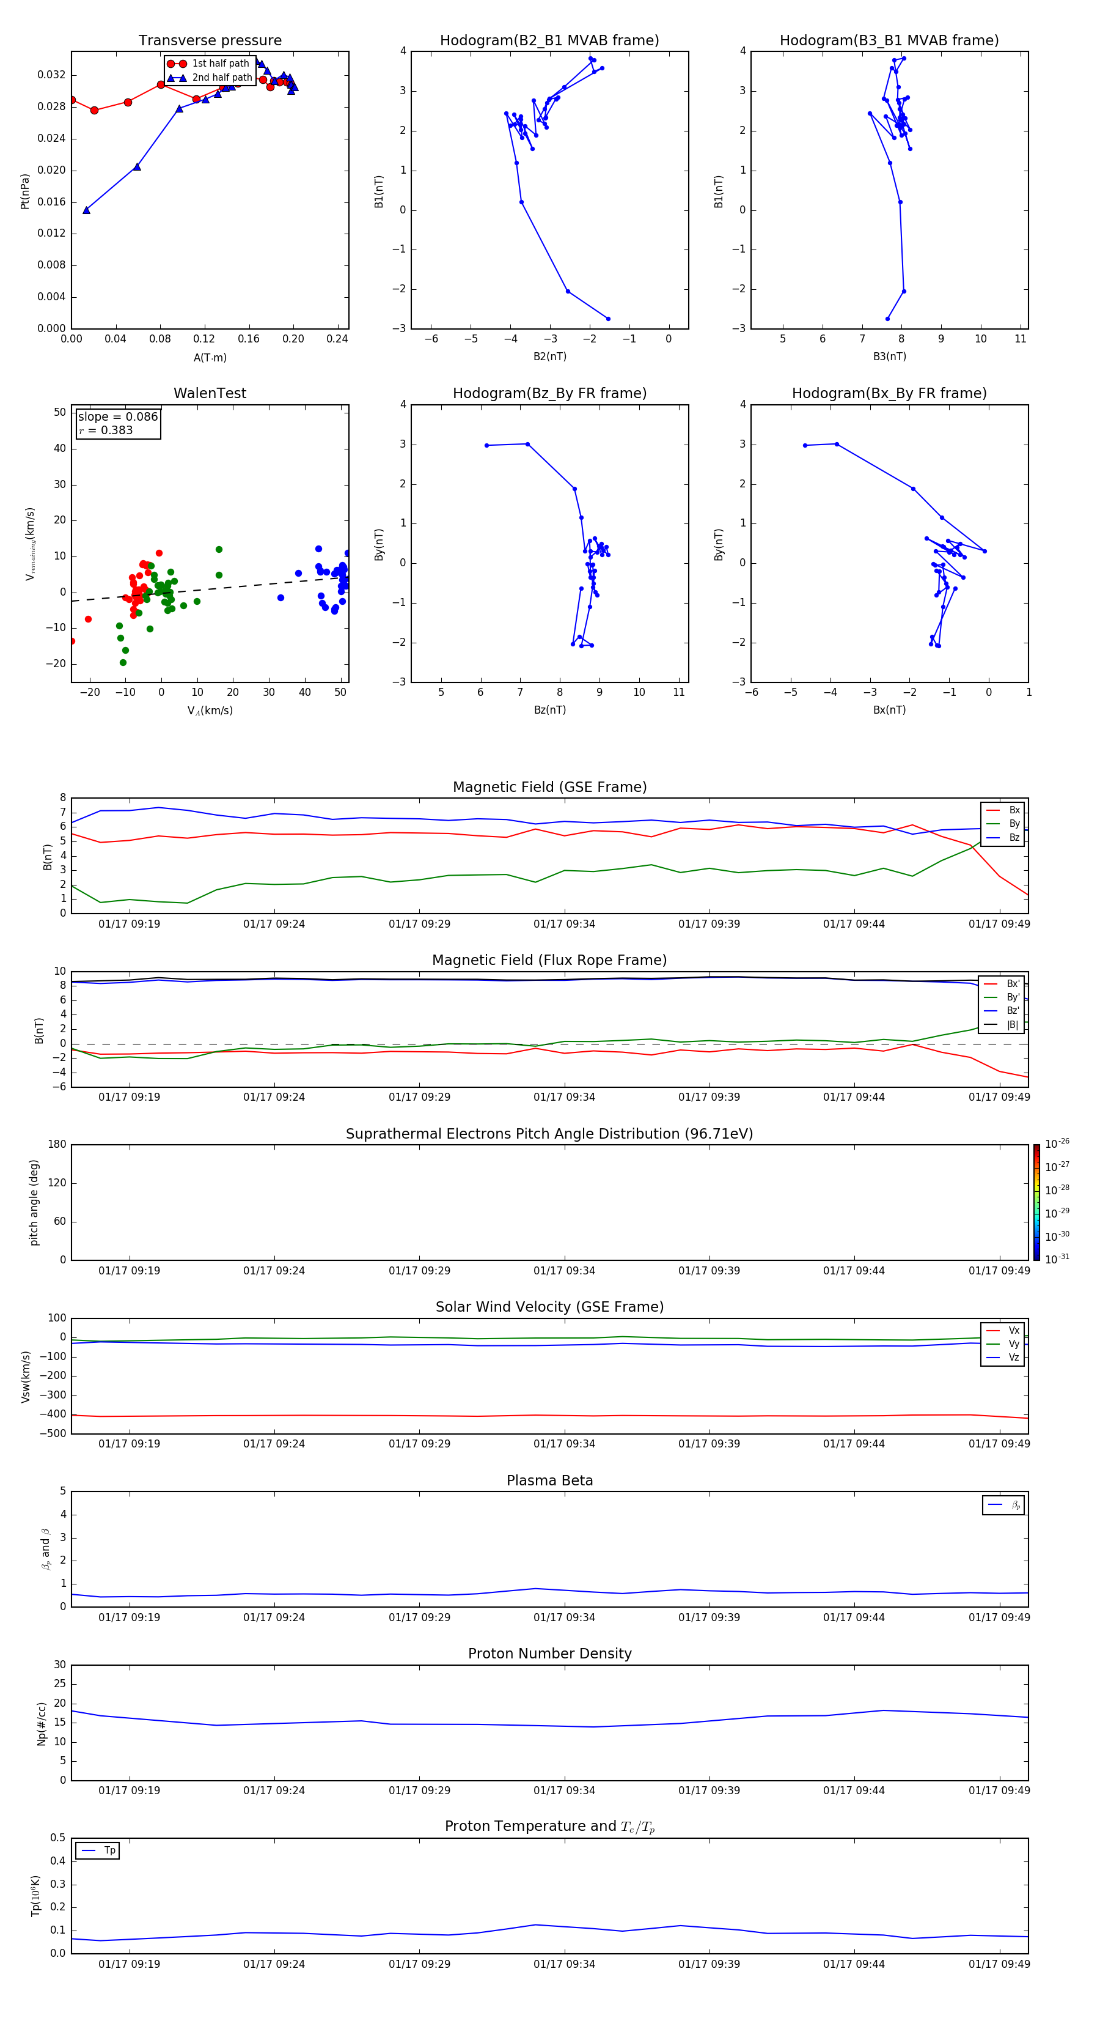
Task: Click the 'Bz(nT)' x-axis label
Action: tap(549, 710)
